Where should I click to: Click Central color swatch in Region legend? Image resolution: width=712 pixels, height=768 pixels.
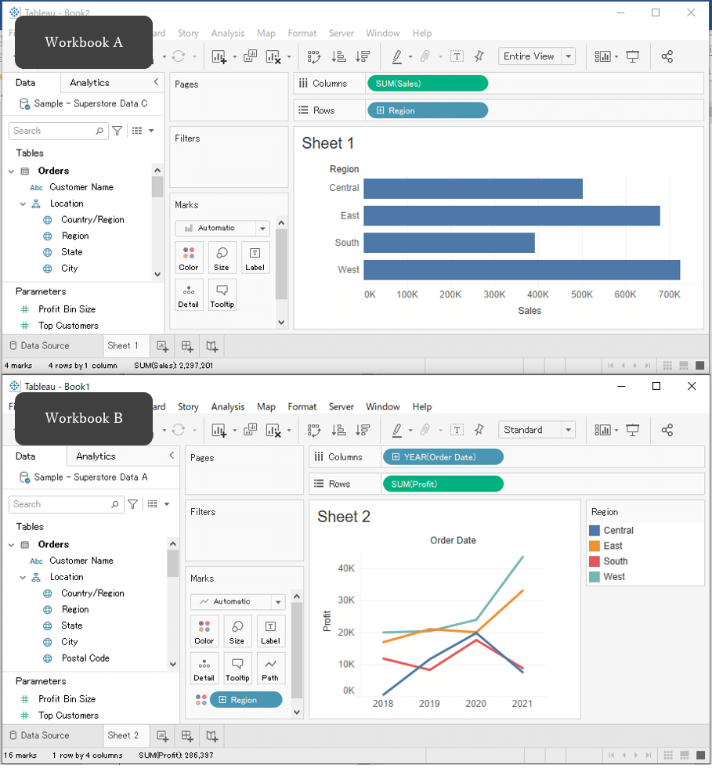(595, 531)
